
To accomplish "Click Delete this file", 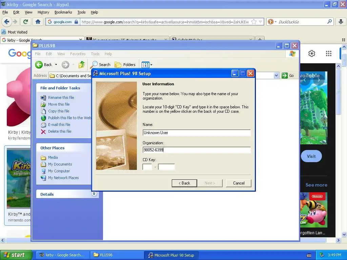I will click(60, 131).
